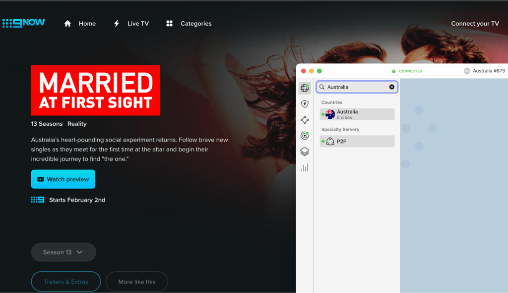Click the Countries section heading
This screenshot has width=508, height=293.
[332, 102]
